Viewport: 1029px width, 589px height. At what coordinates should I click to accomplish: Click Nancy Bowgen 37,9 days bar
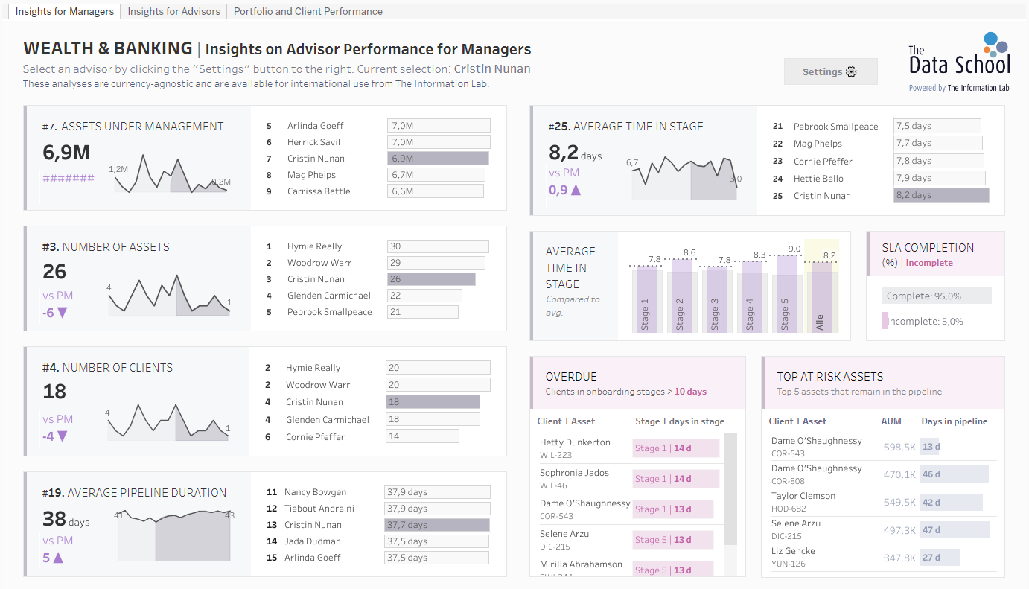(437, 492)
